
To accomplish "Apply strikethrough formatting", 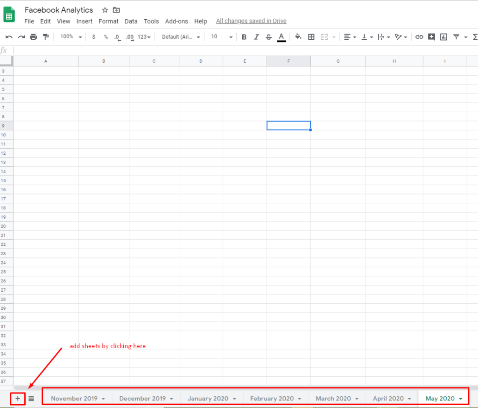I will (x=268, y=37).
